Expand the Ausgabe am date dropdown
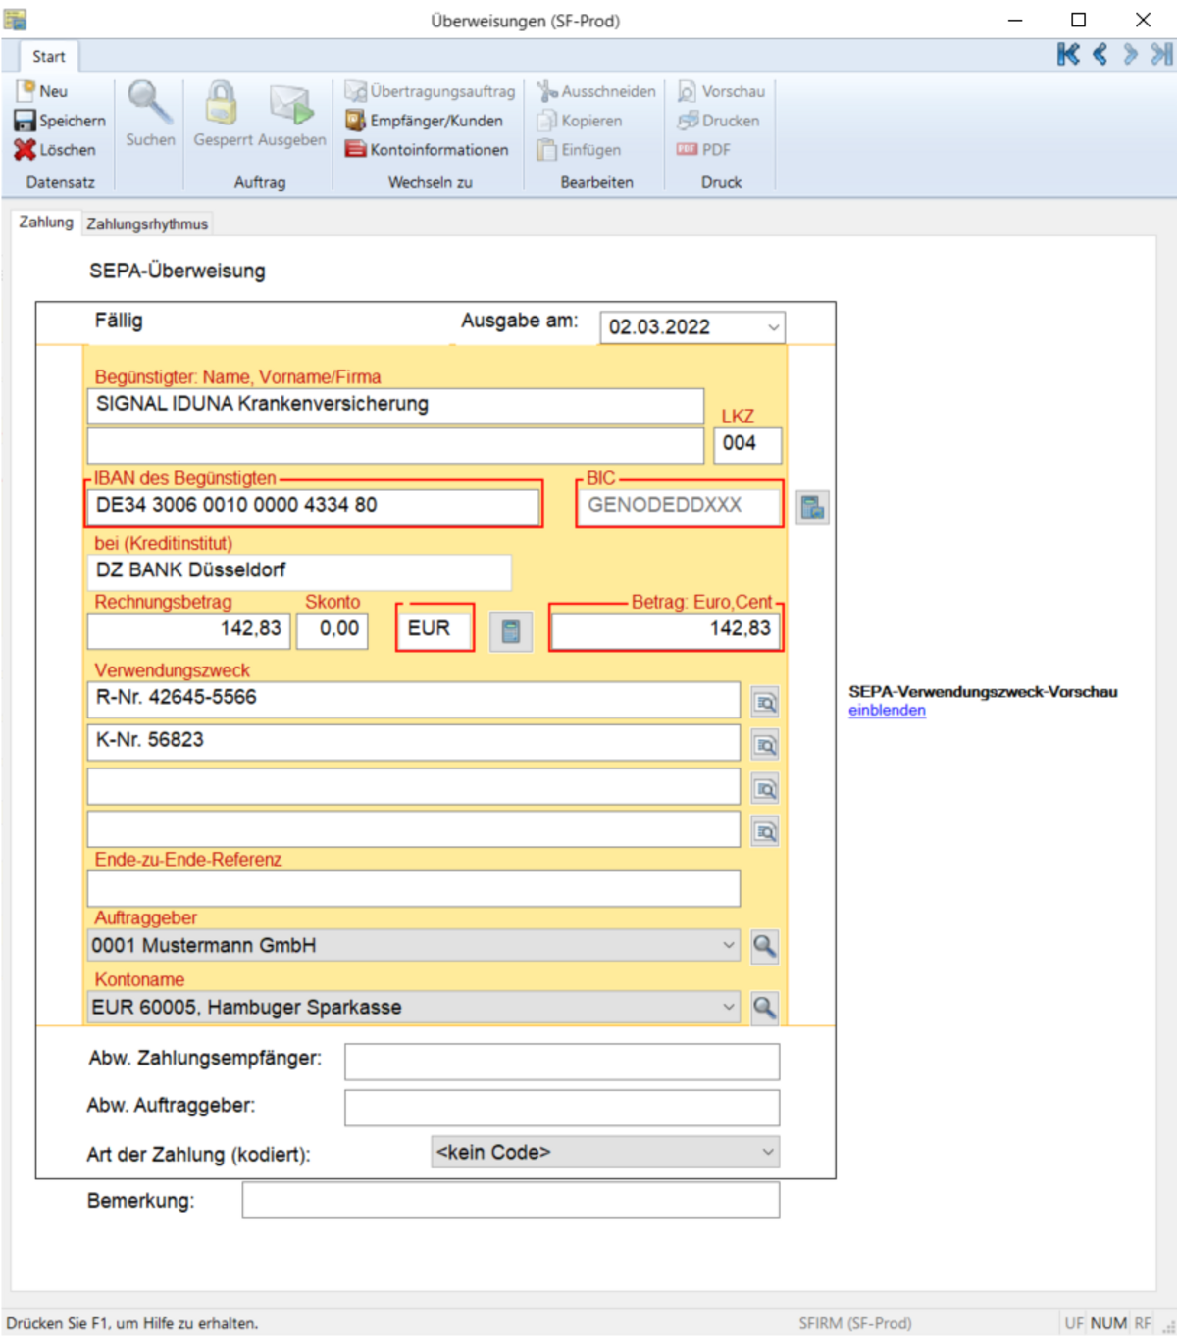 click(773, 327)
